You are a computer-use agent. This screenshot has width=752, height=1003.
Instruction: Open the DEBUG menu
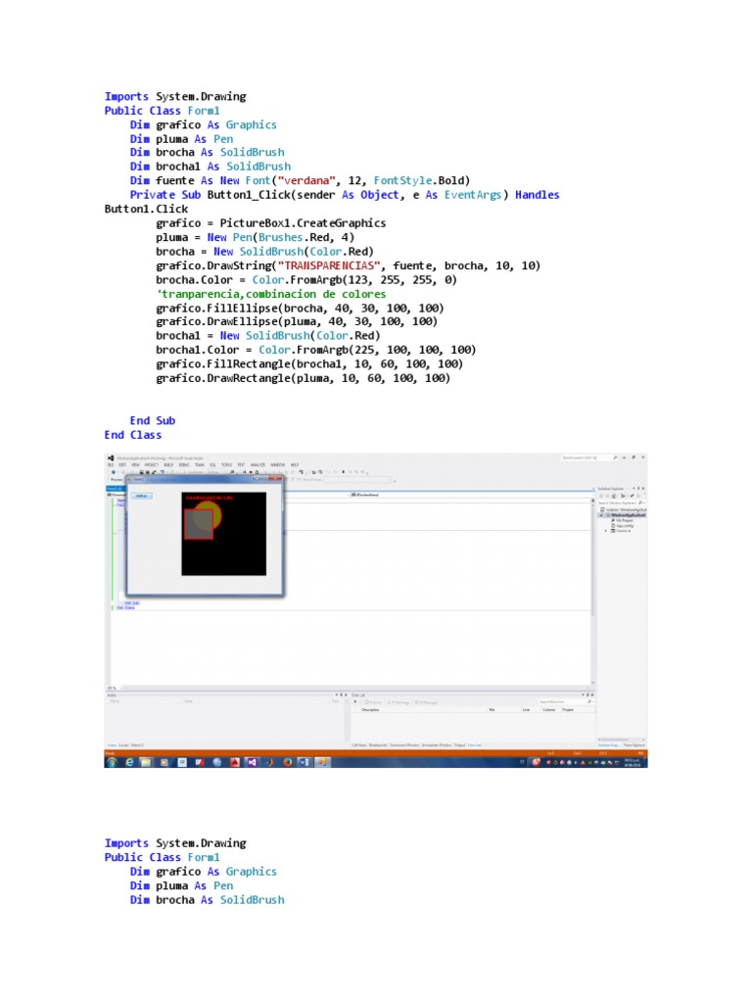(x=184, y=465)
